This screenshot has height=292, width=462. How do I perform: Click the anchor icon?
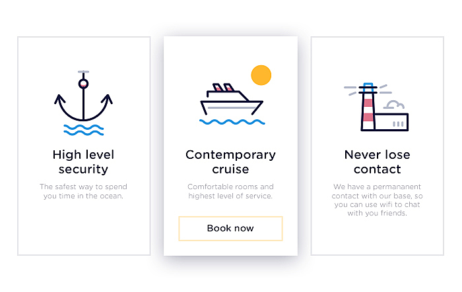[83, 96]
